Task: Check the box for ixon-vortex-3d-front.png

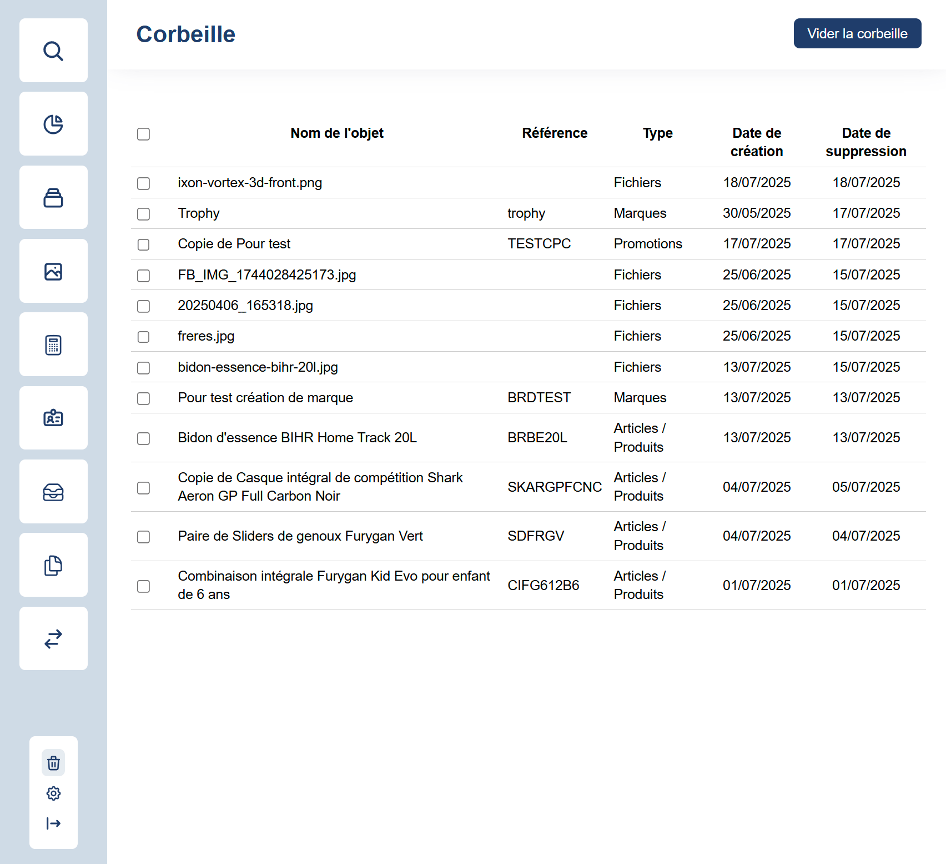Action: pos(143,183)
